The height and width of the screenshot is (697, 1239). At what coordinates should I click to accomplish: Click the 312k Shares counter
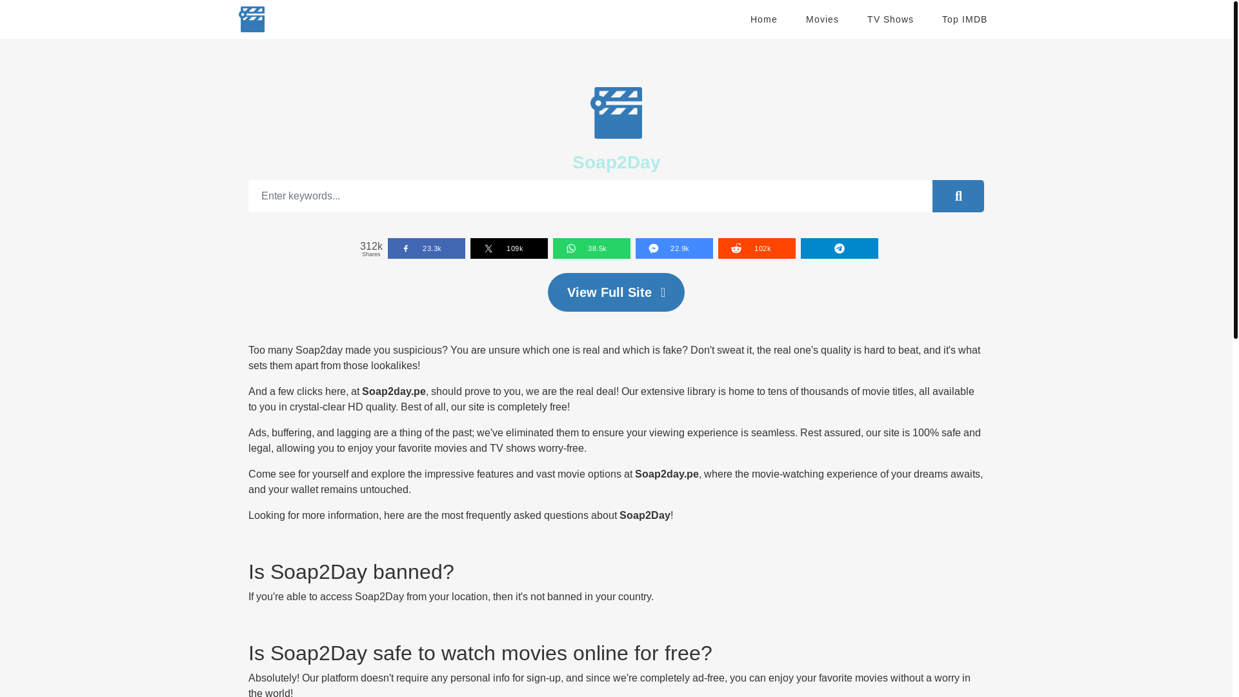(x=371, y=248)
